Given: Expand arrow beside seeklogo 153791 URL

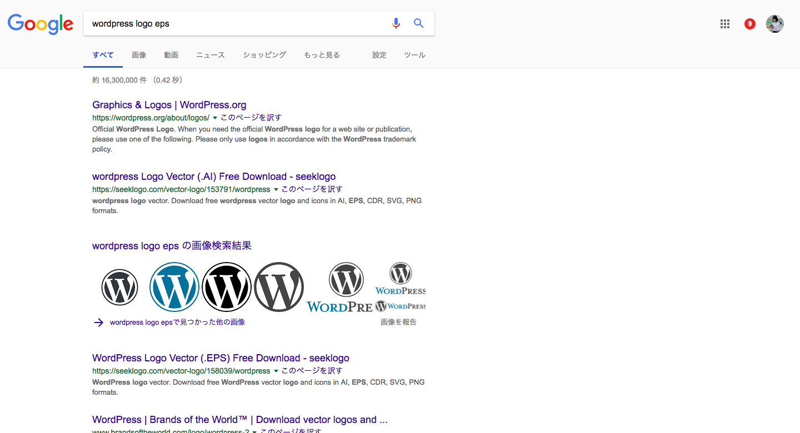Looking at the screenshot, I should click(276, 189).
